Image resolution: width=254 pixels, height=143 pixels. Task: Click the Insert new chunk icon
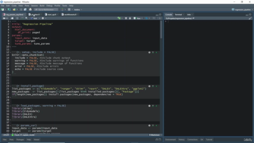pyautogui.click(x=119, y=18)
